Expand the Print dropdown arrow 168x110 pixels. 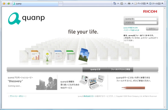point(132,3)
